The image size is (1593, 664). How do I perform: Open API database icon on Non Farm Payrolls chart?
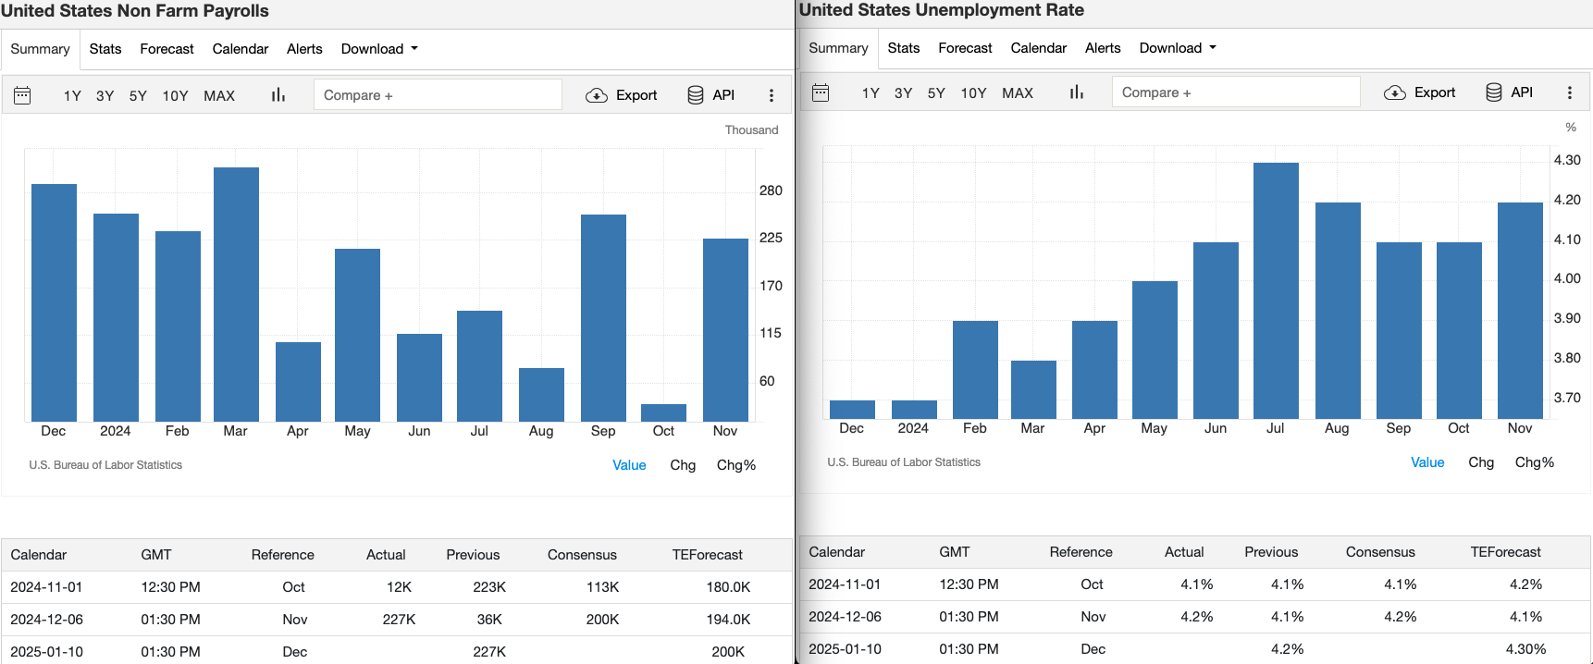pos(696,95)
